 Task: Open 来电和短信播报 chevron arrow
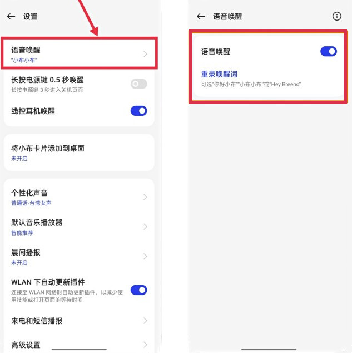pos(145,321)
